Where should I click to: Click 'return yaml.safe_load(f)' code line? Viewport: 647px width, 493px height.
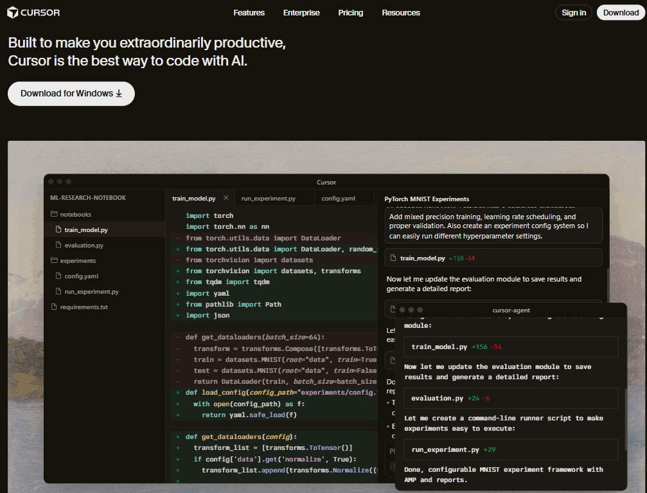coord(249,415)
